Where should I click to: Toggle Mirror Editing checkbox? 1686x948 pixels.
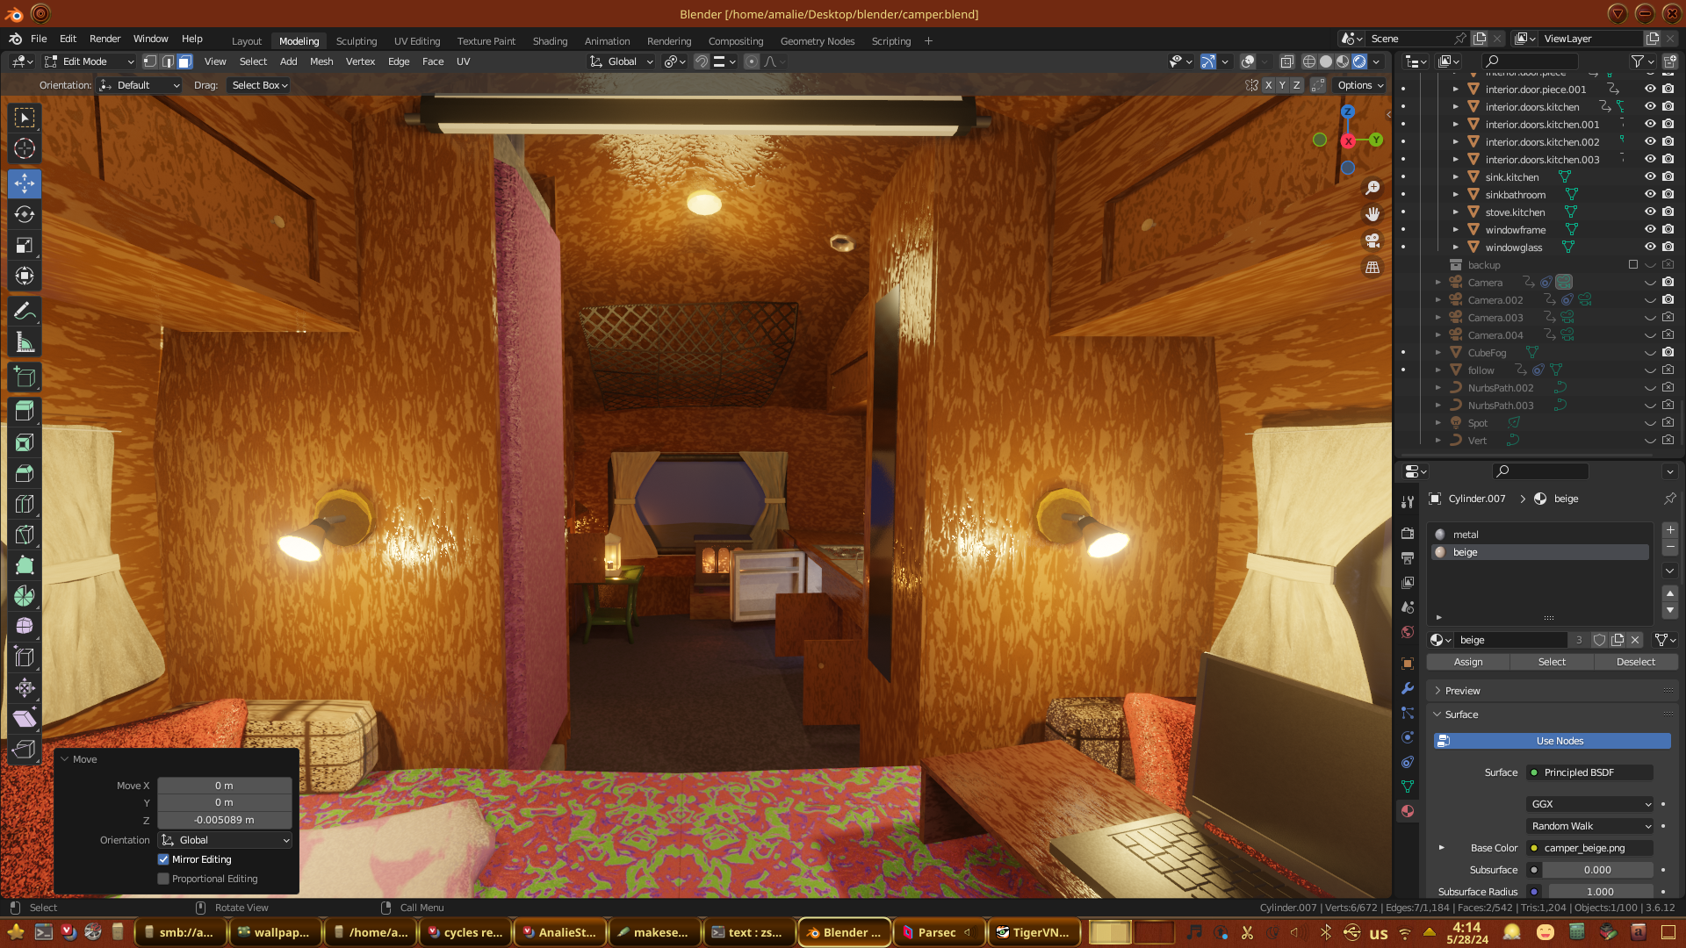point(163,859)
